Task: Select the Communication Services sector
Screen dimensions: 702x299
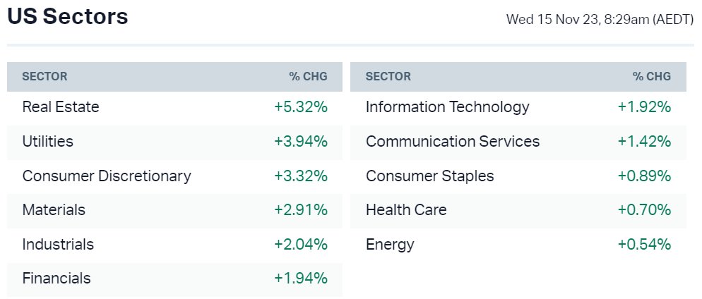Action: pos(453,142)
